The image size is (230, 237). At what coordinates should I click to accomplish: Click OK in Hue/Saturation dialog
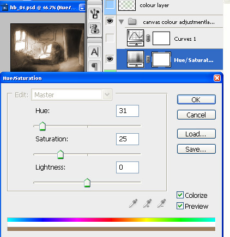click(196, 99)
